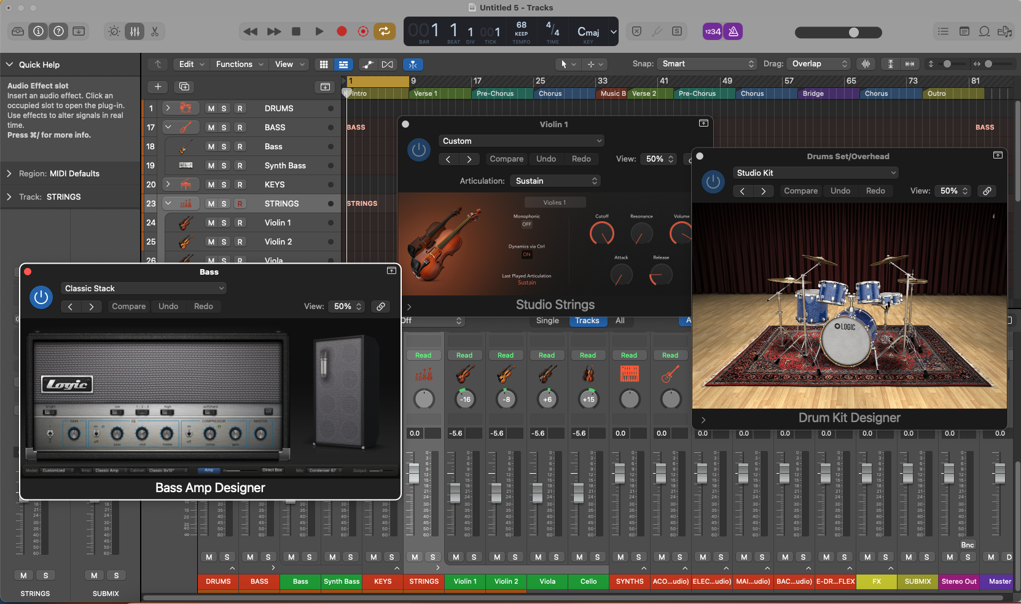The image size is (1021, 604).
Task: Open the View menu in tracks area
Action: (289, 64)
